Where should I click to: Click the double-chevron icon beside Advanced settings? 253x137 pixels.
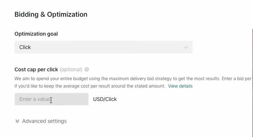coord(17,121)
